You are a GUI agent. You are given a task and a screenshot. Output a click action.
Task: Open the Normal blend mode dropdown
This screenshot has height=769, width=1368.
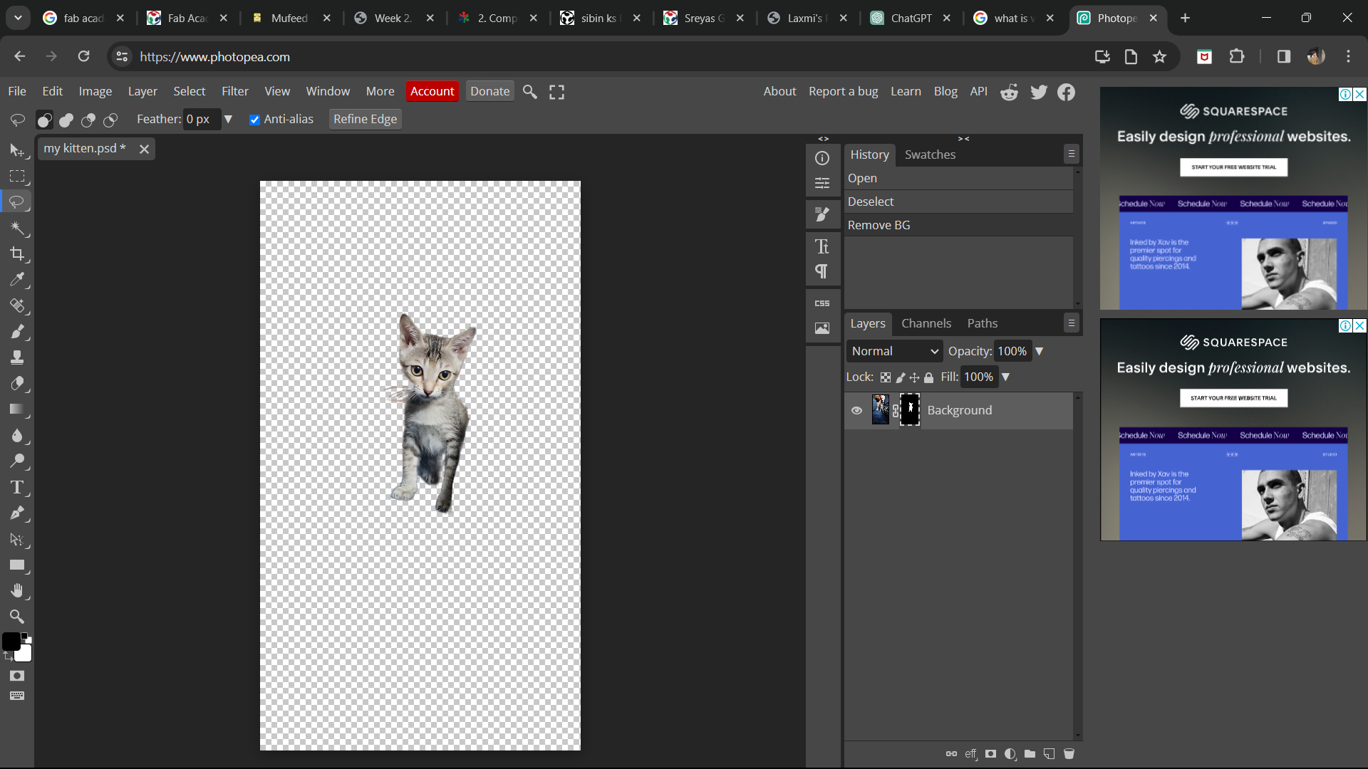point(895,351)
